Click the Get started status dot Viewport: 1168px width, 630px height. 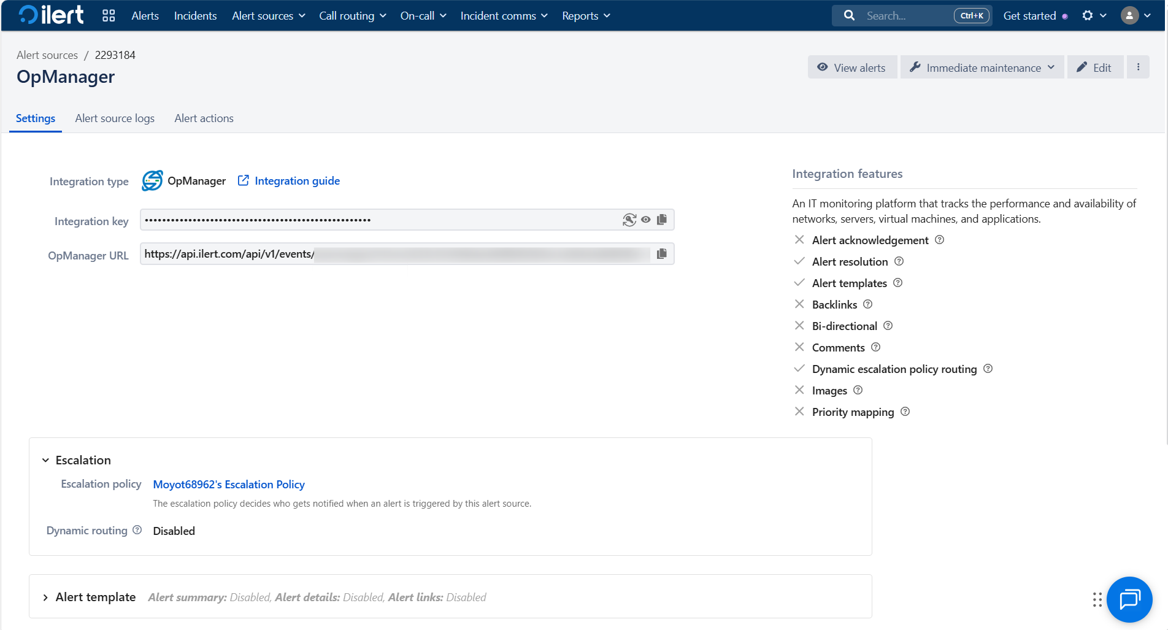1065,17
